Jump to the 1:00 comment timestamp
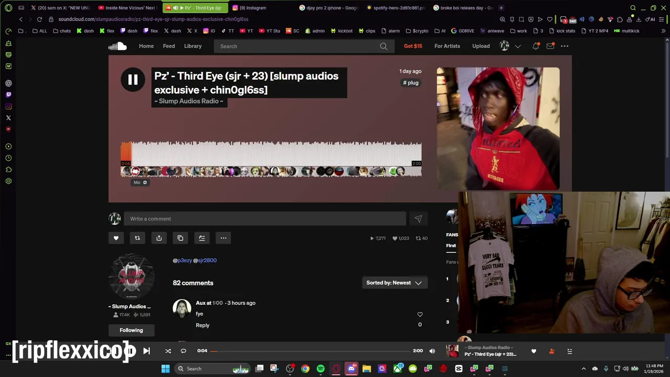670x377 pixels. pyautogui.click(x=217, y=303)
